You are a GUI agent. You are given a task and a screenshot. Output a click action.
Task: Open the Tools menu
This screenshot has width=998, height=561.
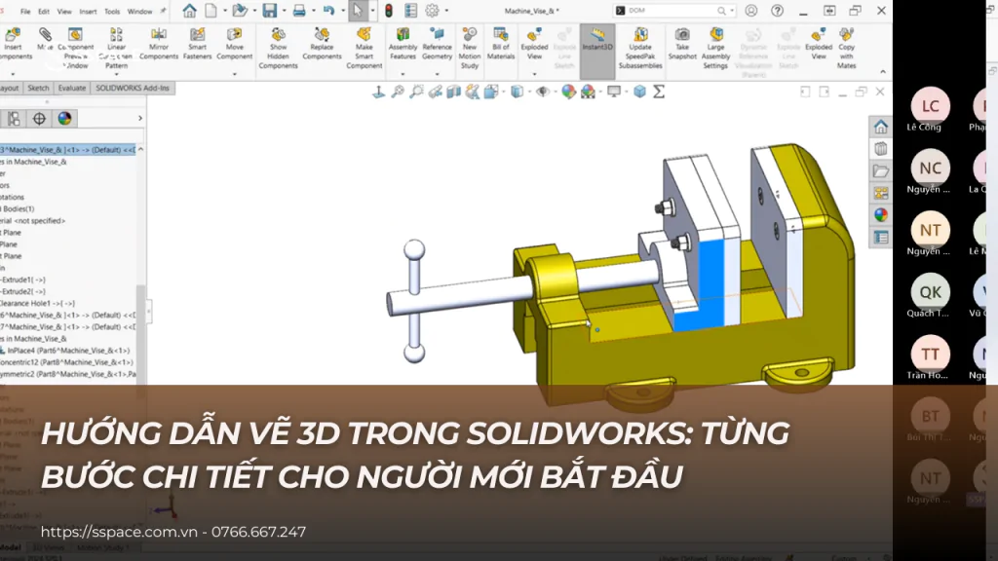(x=112, y=12)
